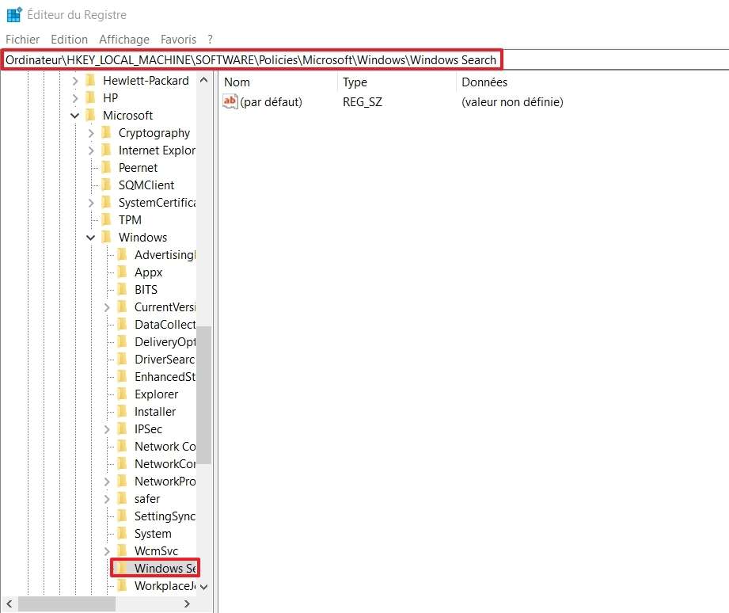729x613 pixels.
Task: Select the DeliveryOptimization key
Action: [x=165, y=342]
